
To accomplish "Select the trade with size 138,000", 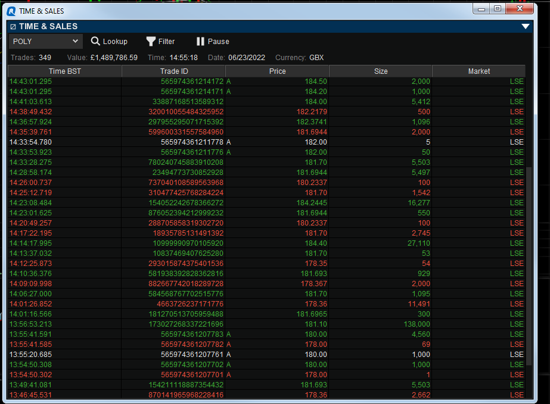I will [266, 324].
